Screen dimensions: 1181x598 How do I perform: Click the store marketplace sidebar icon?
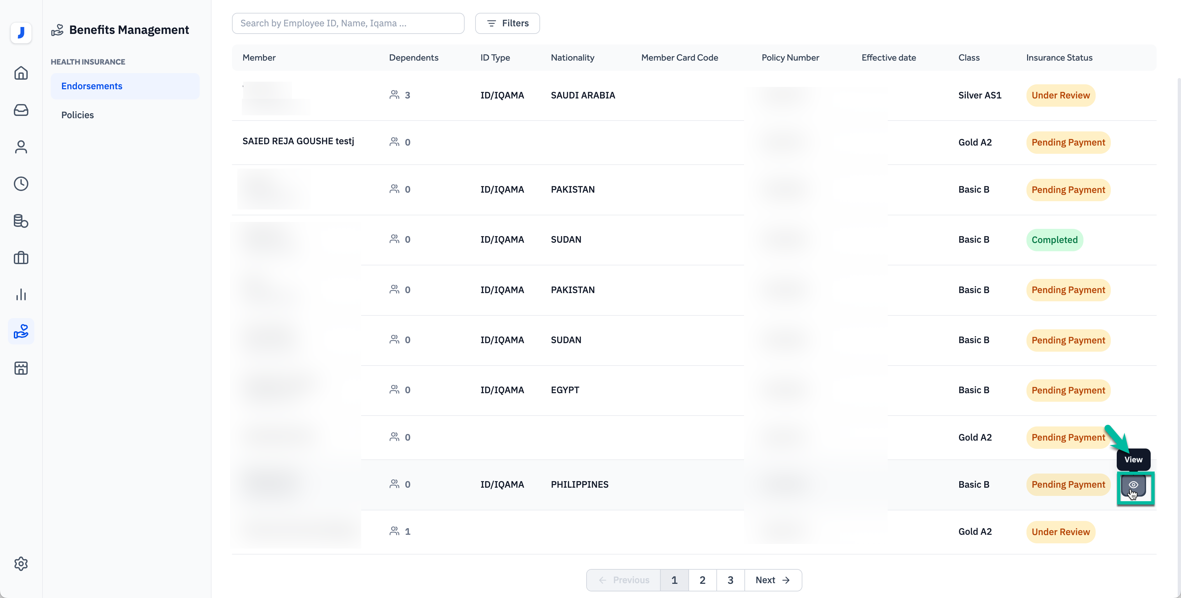pos(21,368)
